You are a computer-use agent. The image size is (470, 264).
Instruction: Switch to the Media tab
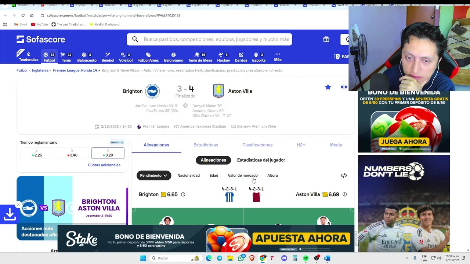point(336,145)
